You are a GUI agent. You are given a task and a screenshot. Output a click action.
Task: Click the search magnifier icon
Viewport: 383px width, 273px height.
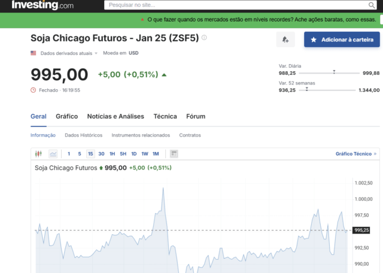coord(372,5)
